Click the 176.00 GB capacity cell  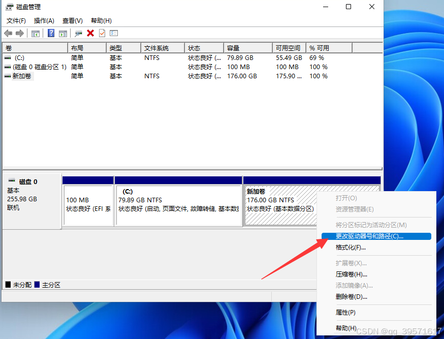(242, 76)
